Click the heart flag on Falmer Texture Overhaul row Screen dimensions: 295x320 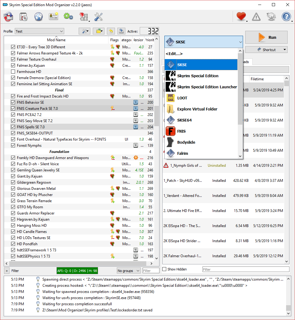click(112, 59)
